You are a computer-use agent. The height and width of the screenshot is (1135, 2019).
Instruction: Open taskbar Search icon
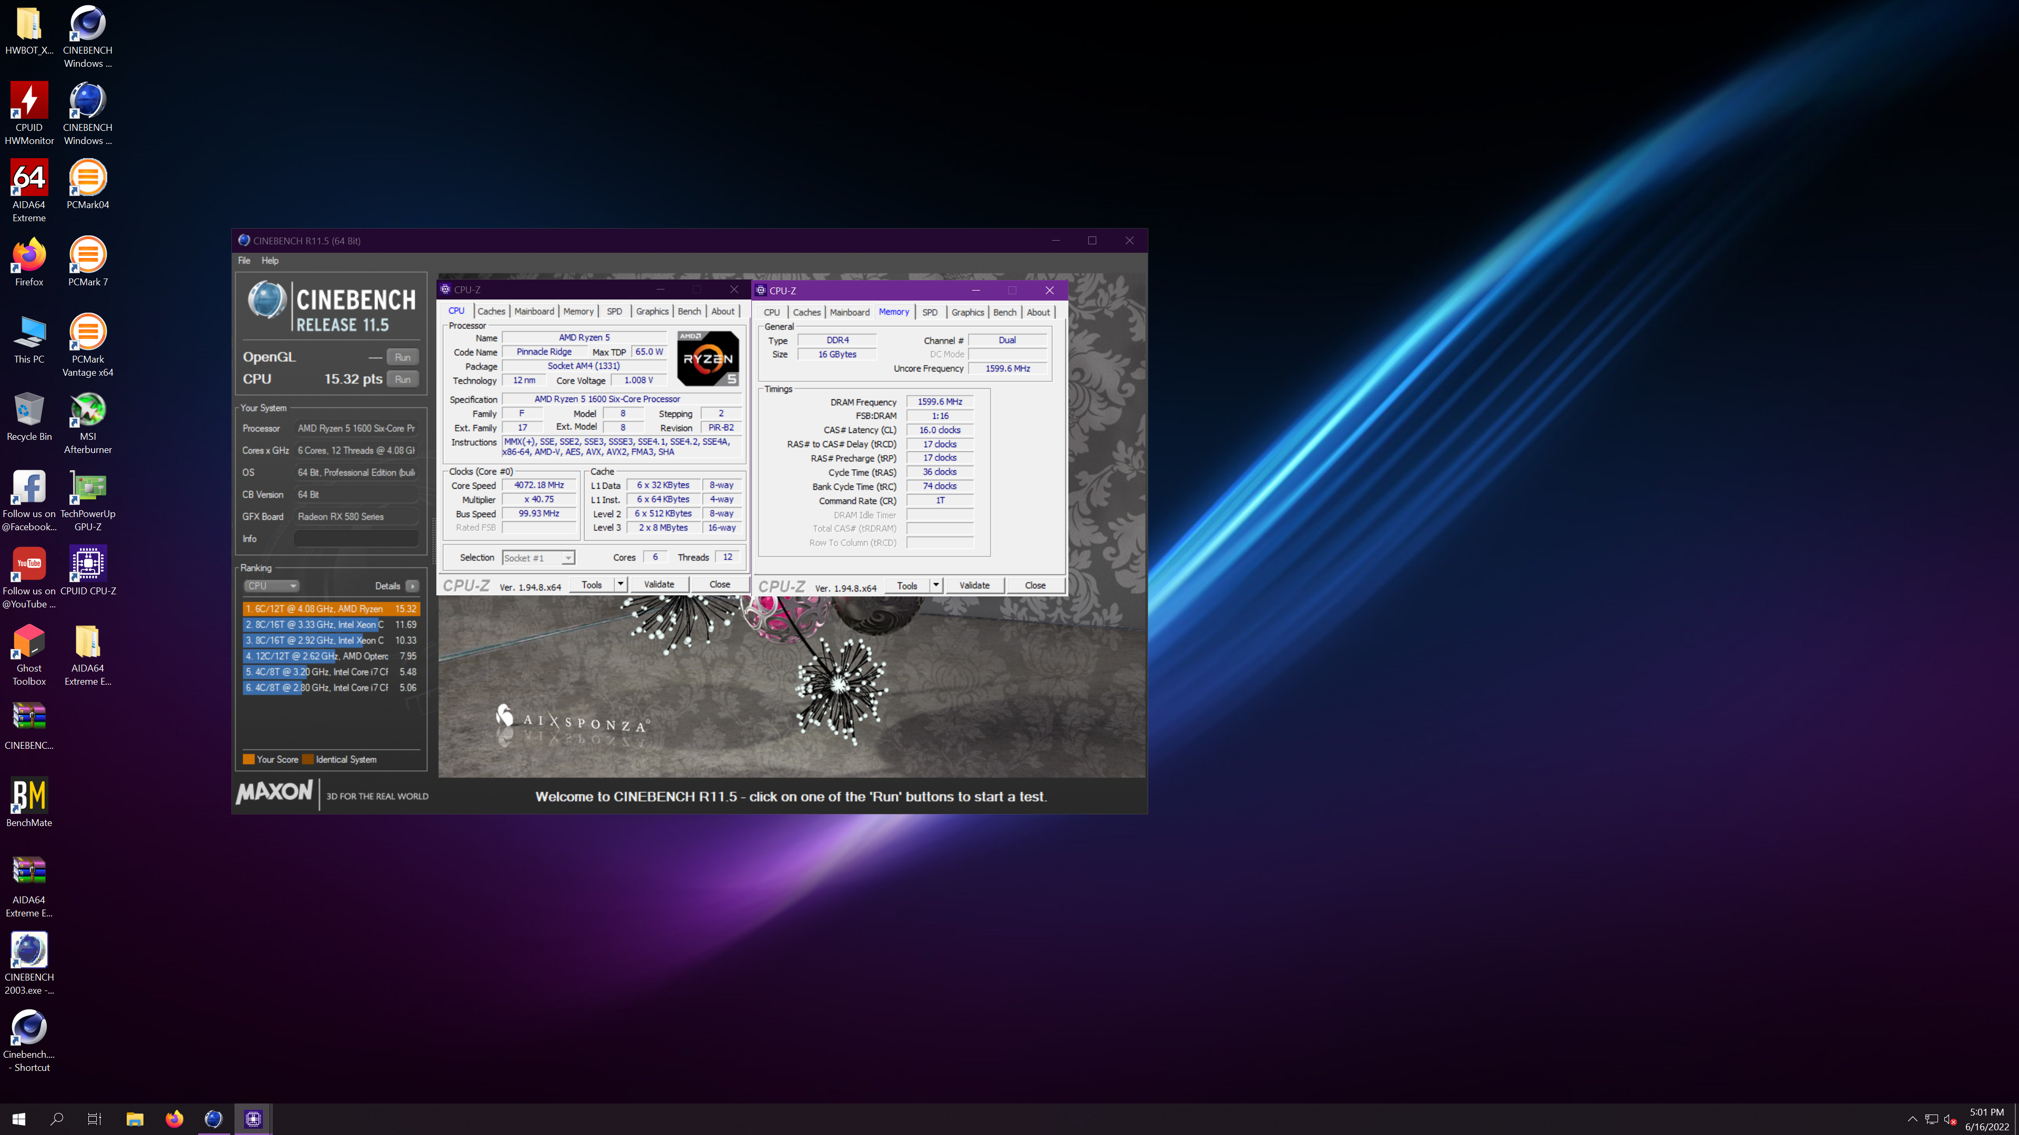coord(56,1119)
